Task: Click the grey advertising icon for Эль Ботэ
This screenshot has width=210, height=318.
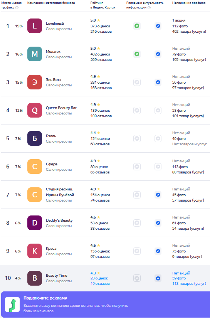Action: pos(137,82)
